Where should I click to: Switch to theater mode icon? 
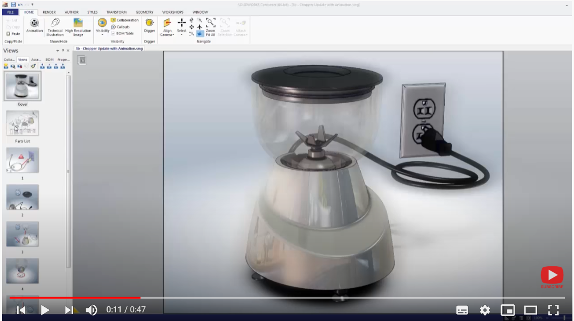click(530, 310)
